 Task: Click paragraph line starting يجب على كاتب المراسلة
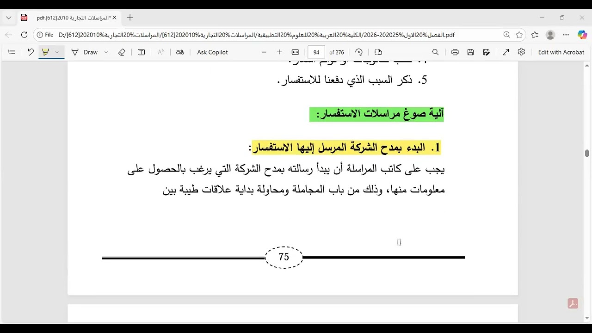click(x=286, y=169)
